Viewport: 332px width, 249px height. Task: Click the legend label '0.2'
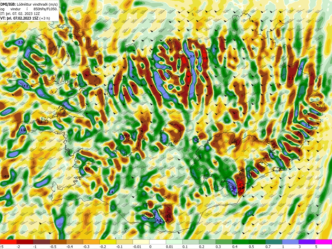202,247
